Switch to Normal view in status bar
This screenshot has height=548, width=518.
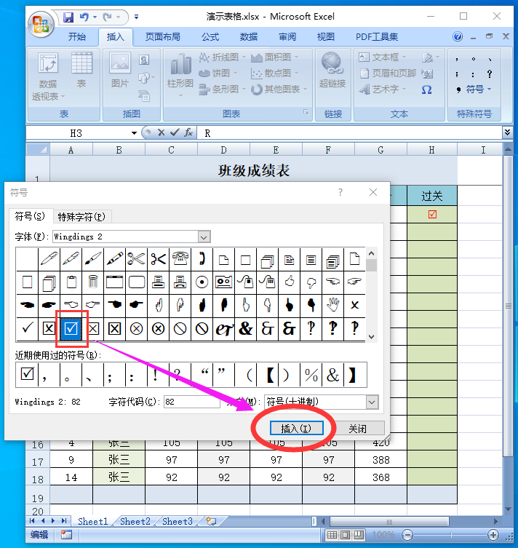tap(332, 535)
